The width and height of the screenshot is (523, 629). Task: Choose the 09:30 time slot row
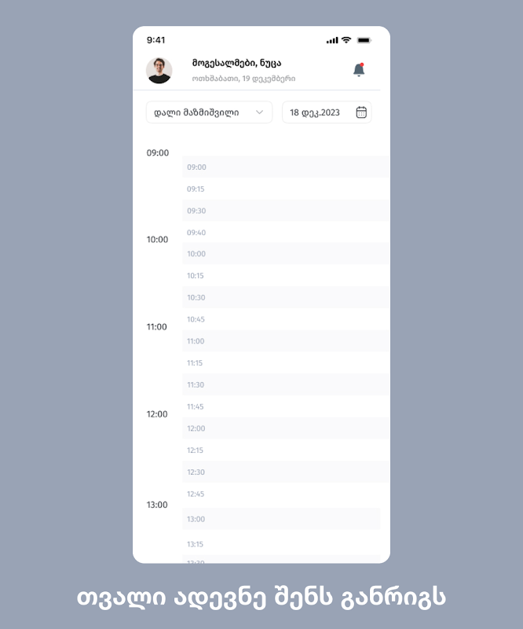[x=286, y=211]
